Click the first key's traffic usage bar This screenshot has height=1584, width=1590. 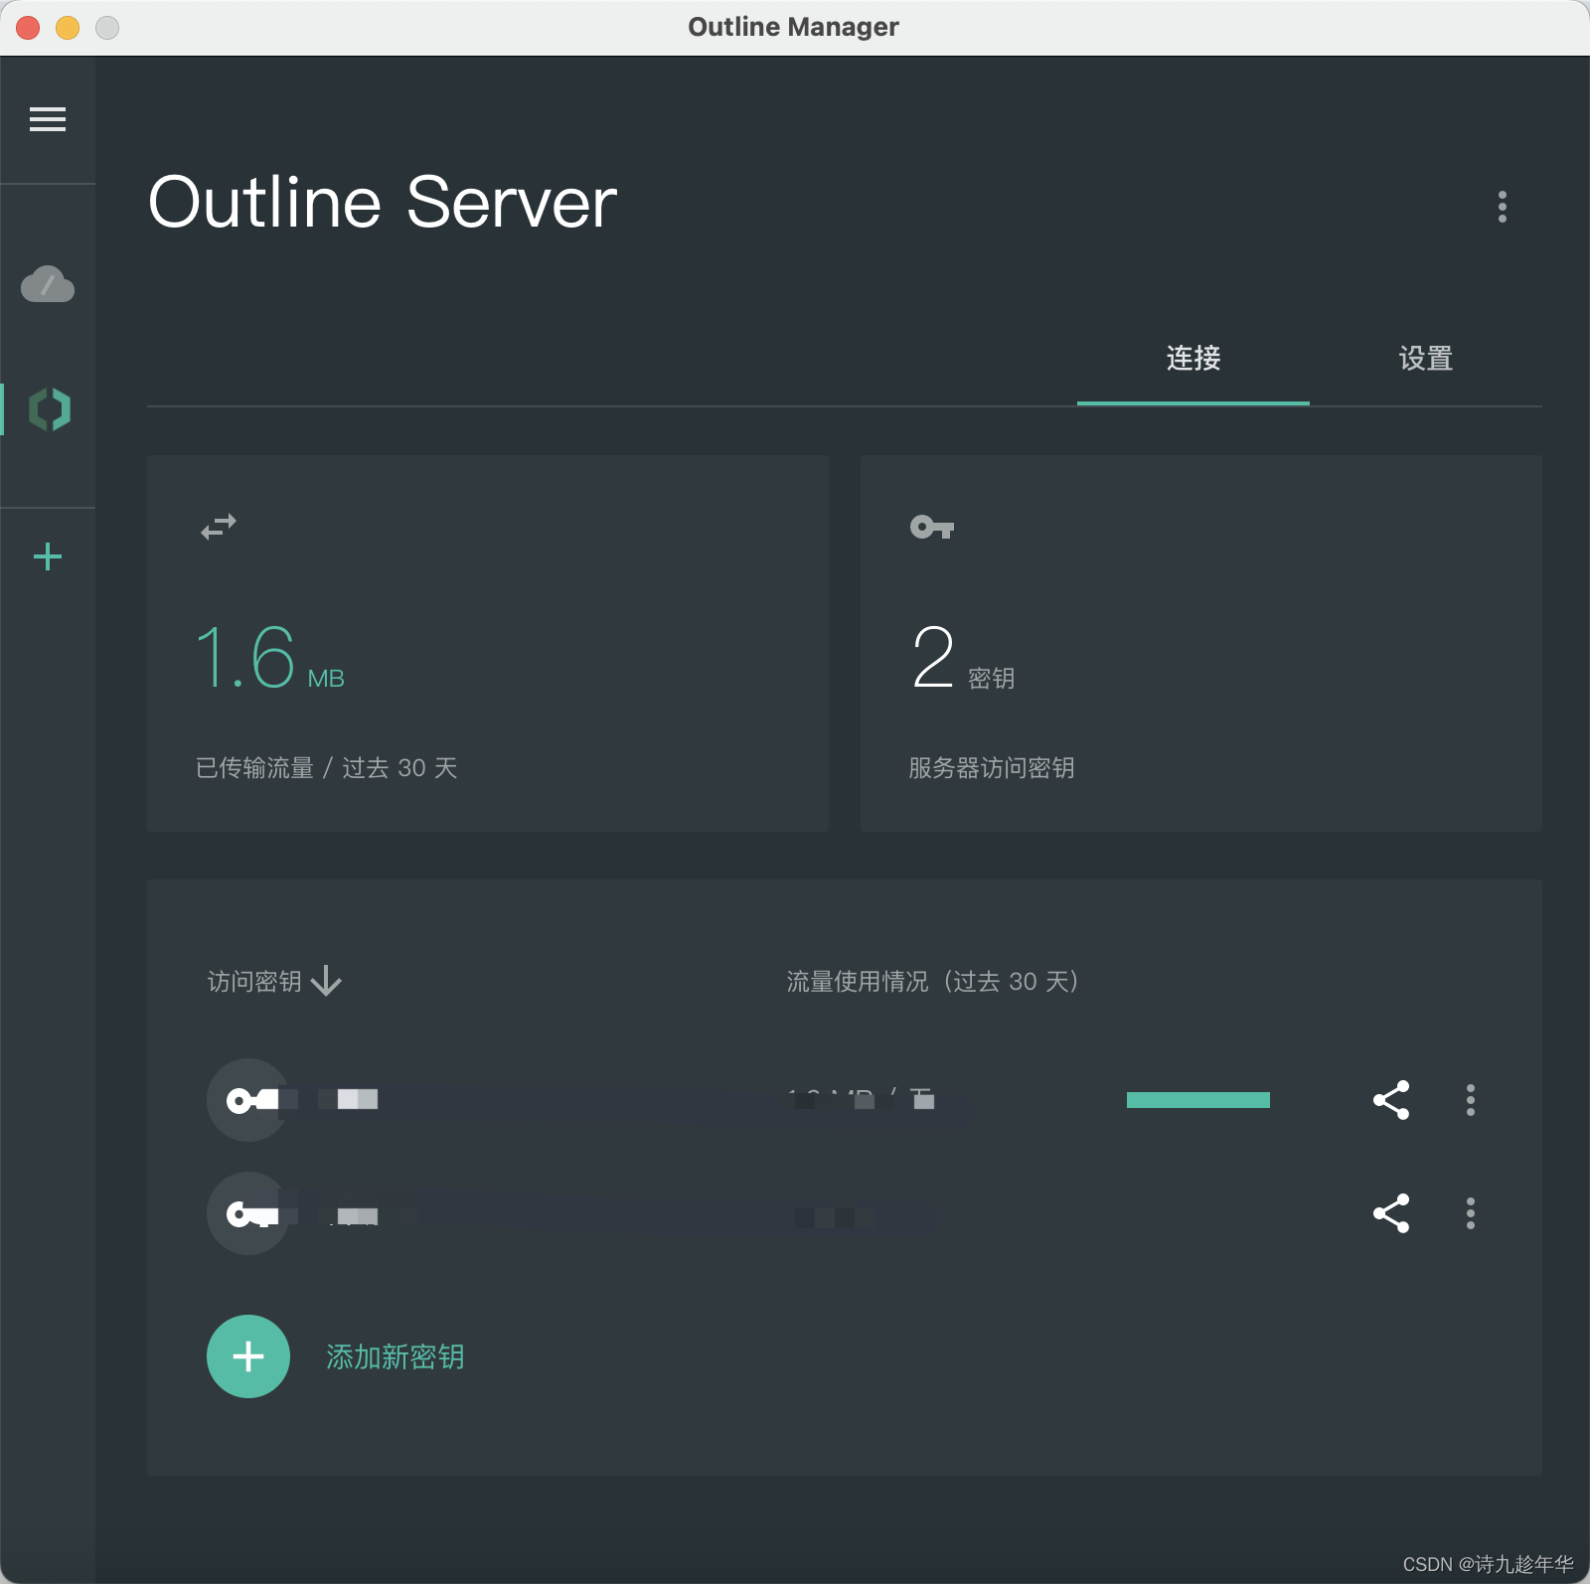tap(1197, 1100)
